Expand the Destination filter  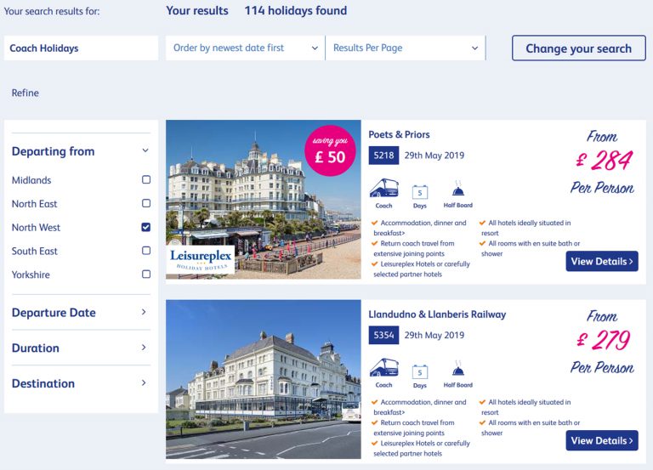click(x=81, y=383)
